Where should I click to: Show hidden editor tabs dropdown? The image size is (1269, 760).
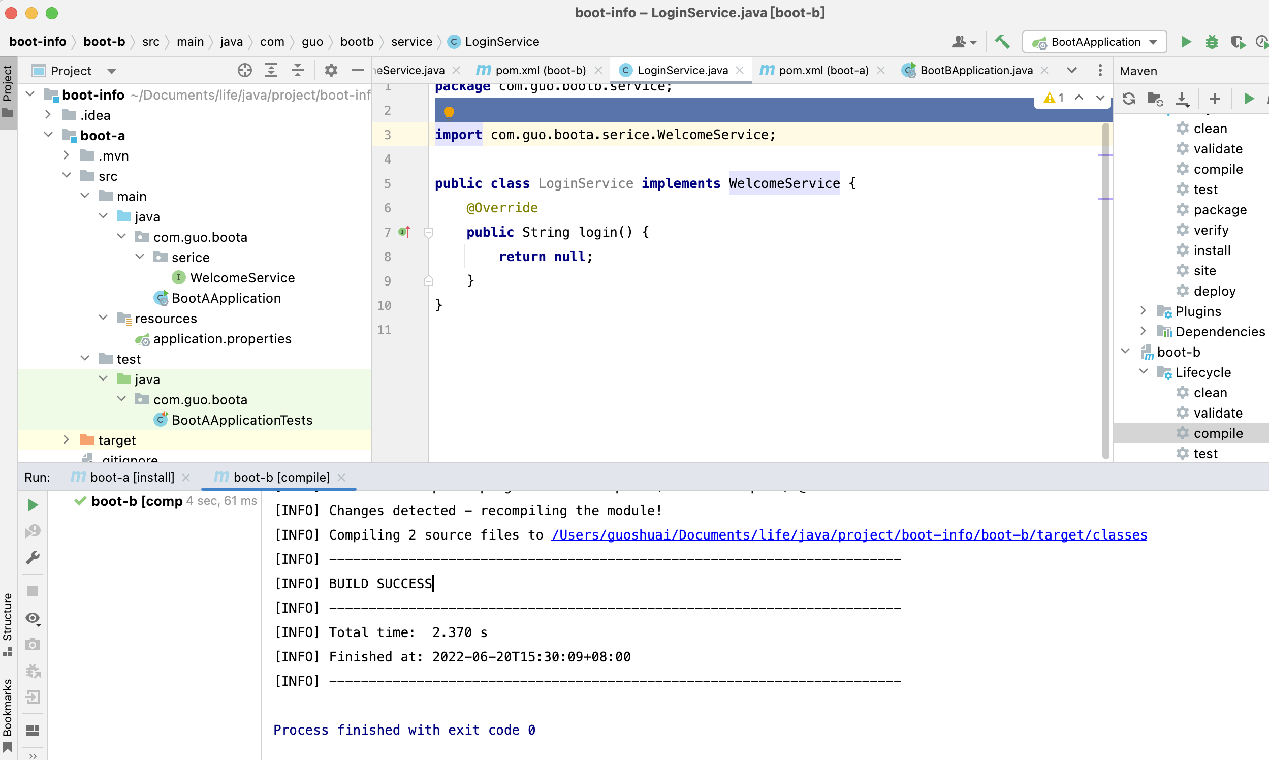pos(1071,70)
